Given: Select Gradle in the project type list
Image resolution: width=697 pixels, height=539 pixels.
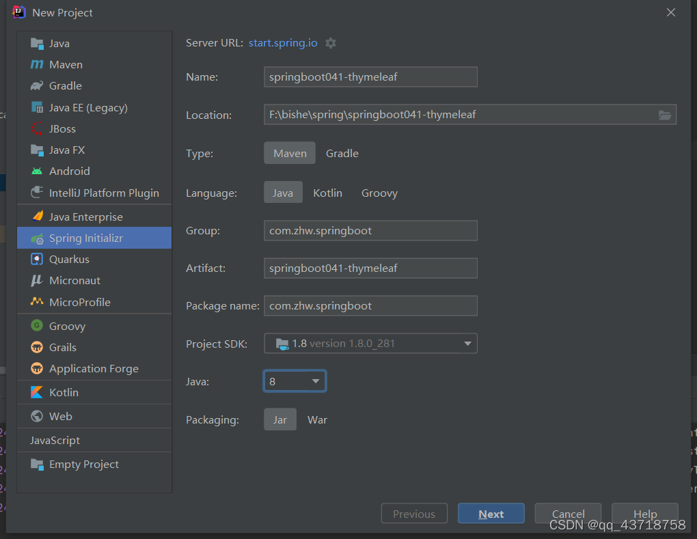Looking at the screenshot, I should 94,86.
